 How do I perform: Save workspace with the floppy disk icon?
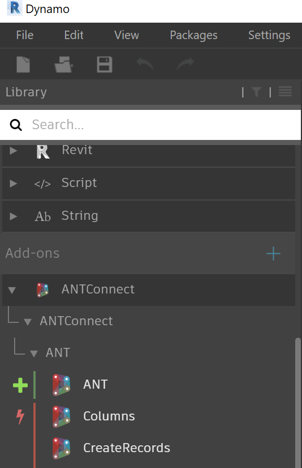pyautogui.click(x=105, y=65)
